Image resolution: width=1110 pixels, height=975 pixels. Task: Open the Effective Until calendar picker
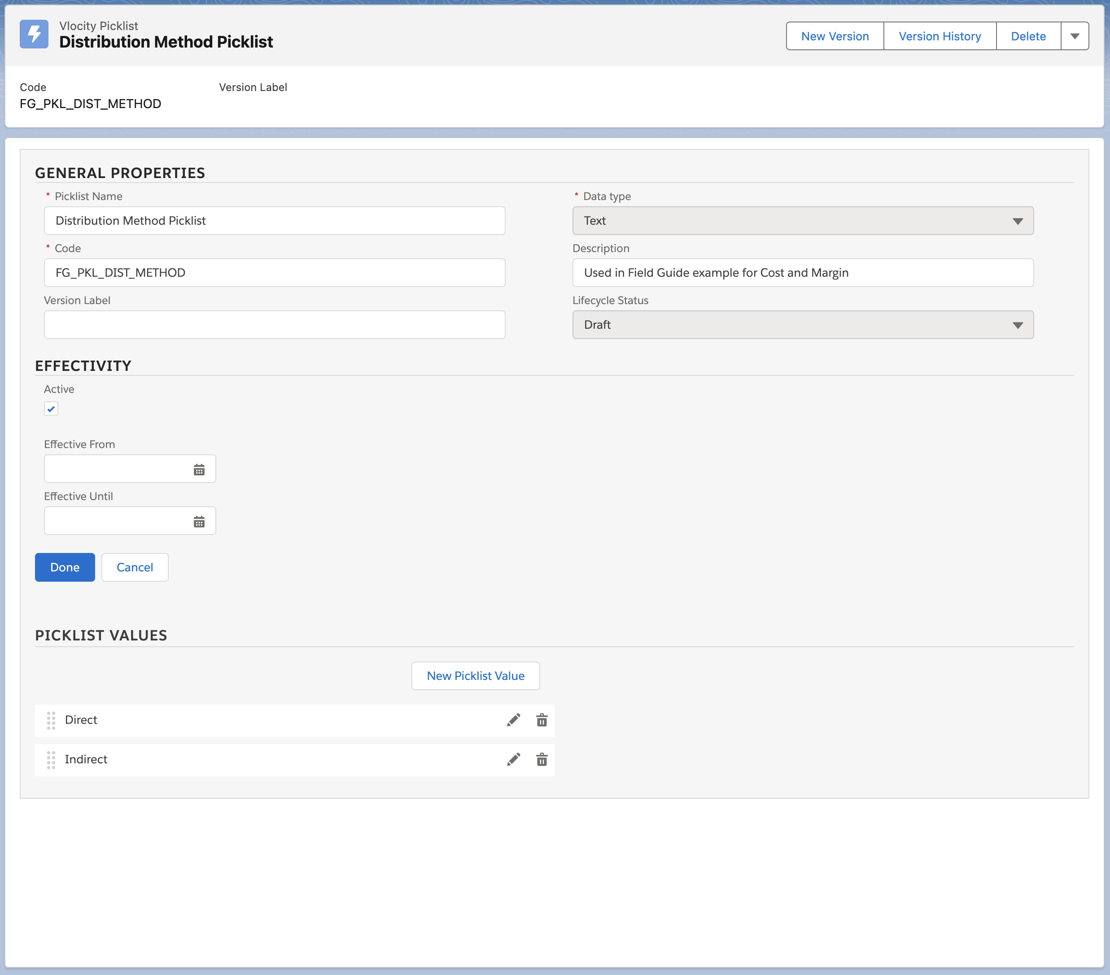tap(199, 522)
